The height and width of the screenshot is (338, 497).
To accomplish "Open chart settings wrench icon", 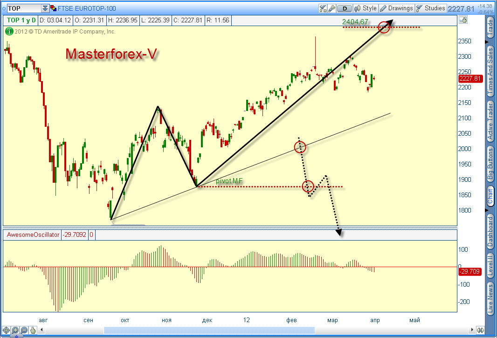I will pos(331,8).
